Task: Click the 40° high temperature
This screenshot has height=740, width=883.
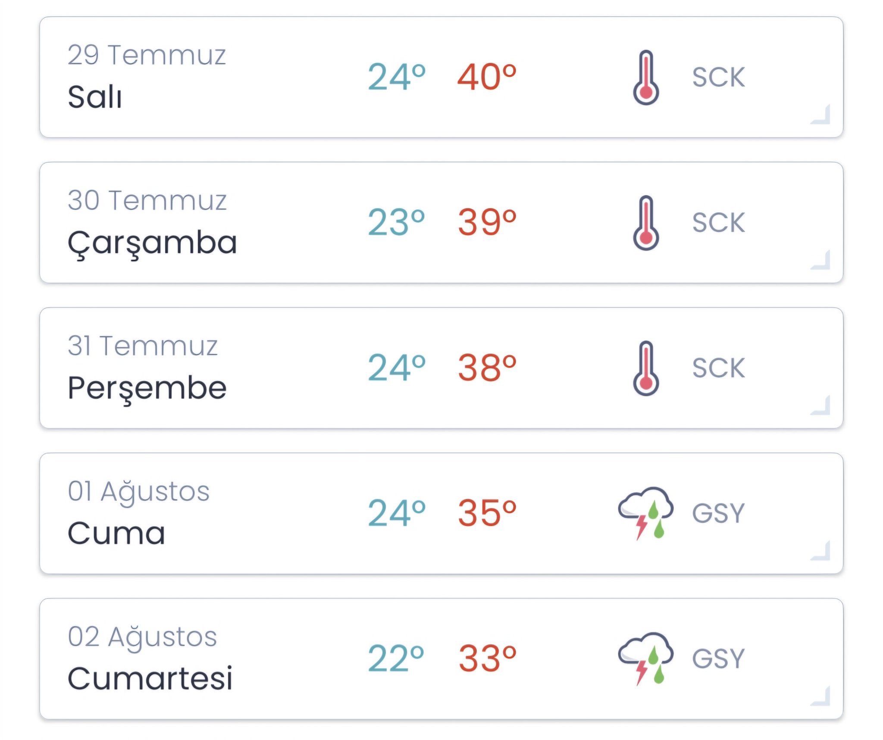Action: tap(487, 78)
